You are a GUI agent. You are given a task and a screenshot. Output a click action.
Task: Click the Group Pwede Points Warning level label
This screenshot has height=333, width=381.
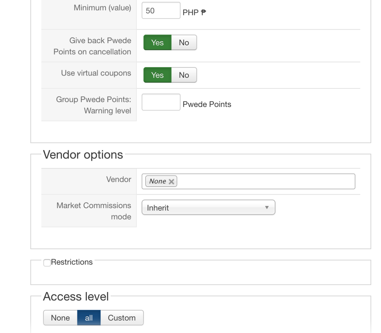[x=93, y=105]
